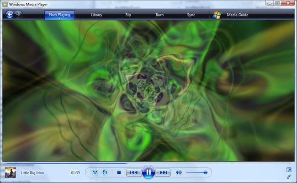The width and height of the screenshot is (297, 183).
Task: Click the Windows logo next to Media Guide
Action: [x=217, y=15]
